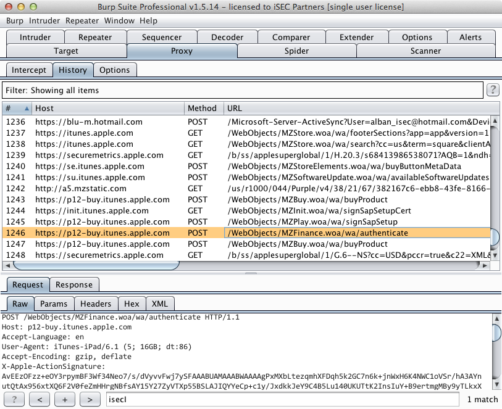502x409 pixels.
Task: Select row 1240 se.itunes.apple.com
Action: pos(246,167)
